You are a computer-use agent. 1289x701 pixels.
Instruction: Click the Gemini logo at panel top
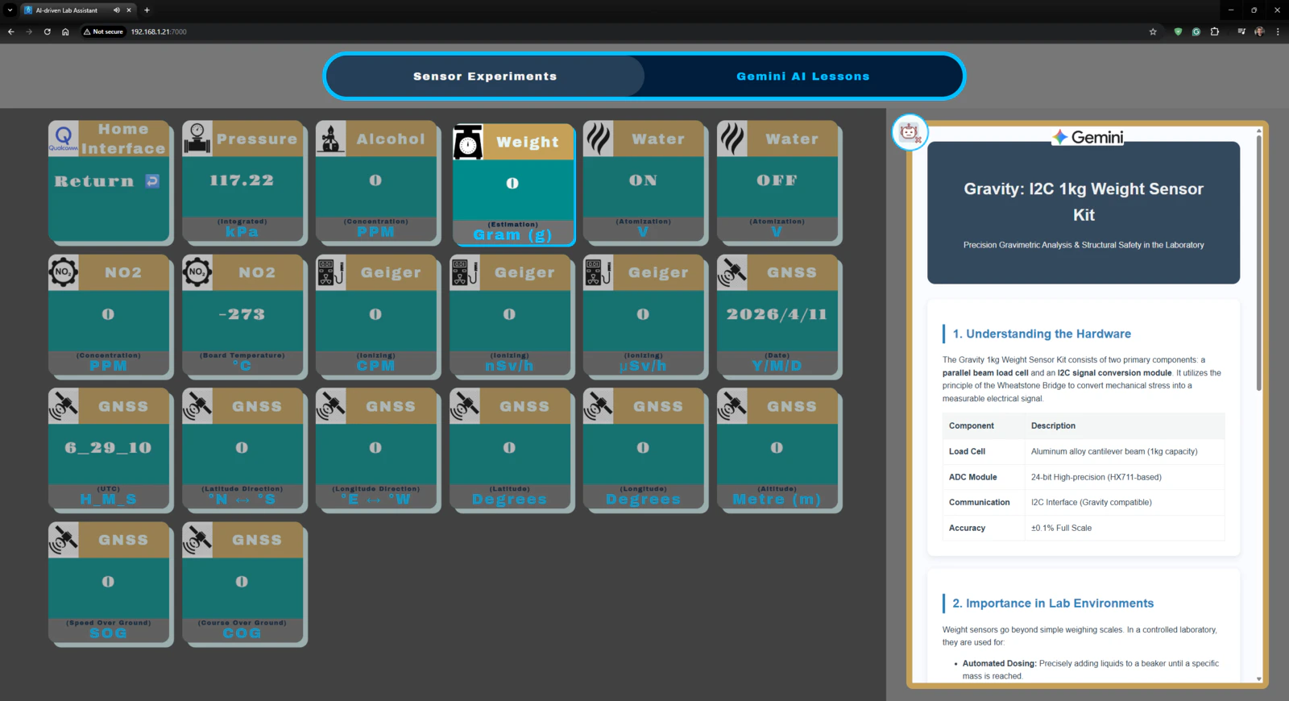coord(1088,137)
